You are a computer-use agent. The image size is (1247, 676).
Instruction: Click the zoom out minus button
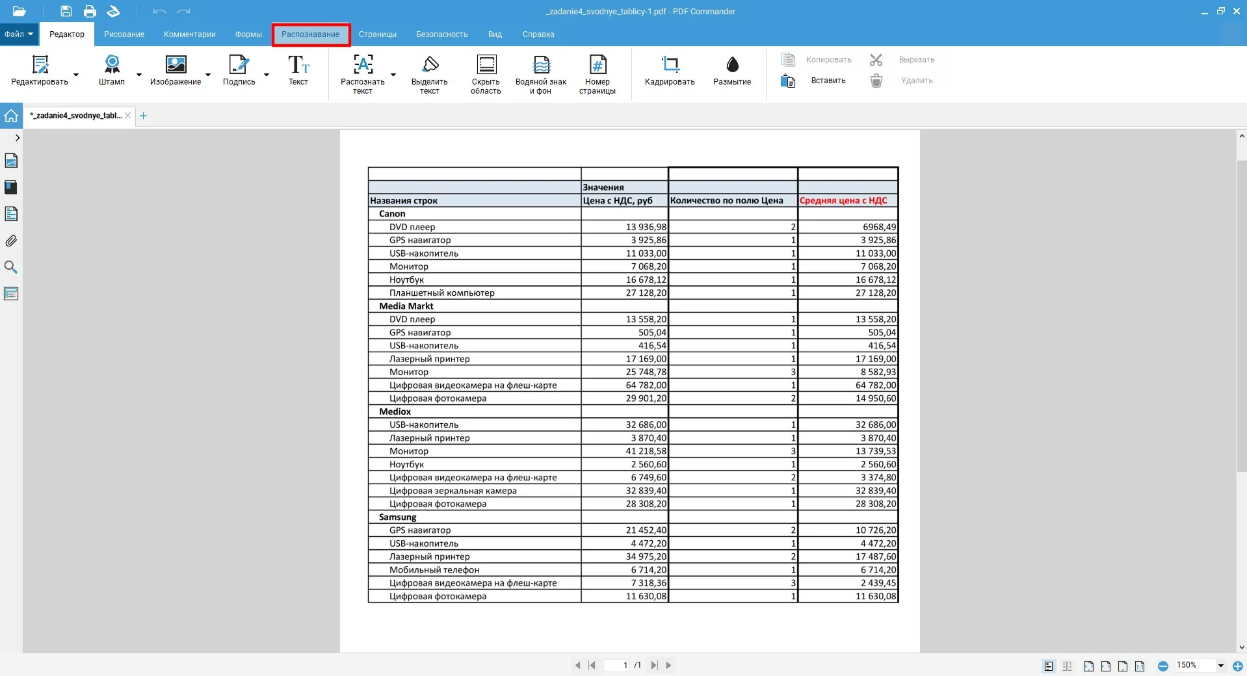(1163, 666)
